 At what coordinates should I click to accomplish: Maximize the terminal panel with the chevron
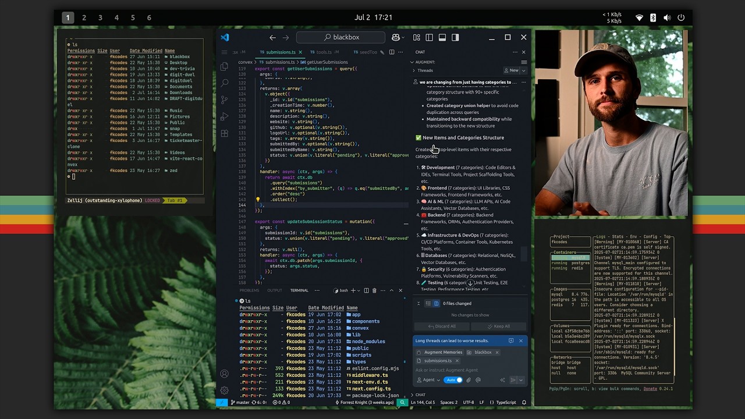(x=392, y=290)
